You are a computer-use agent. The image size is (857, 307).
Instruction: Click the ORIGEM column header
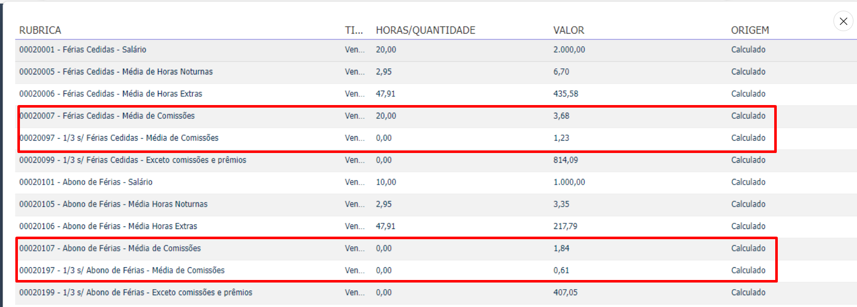click(750, 30)
